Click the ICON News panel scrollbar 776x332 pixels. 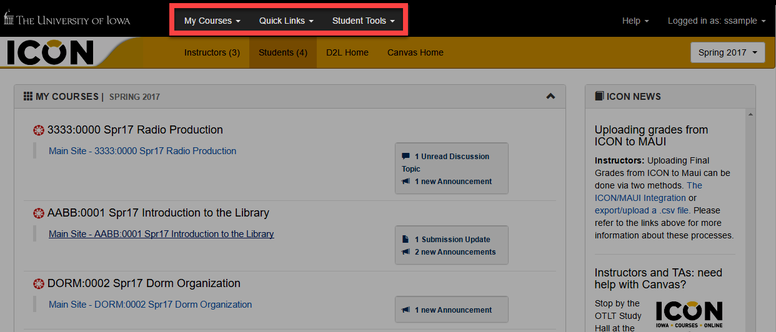point(750,218)
